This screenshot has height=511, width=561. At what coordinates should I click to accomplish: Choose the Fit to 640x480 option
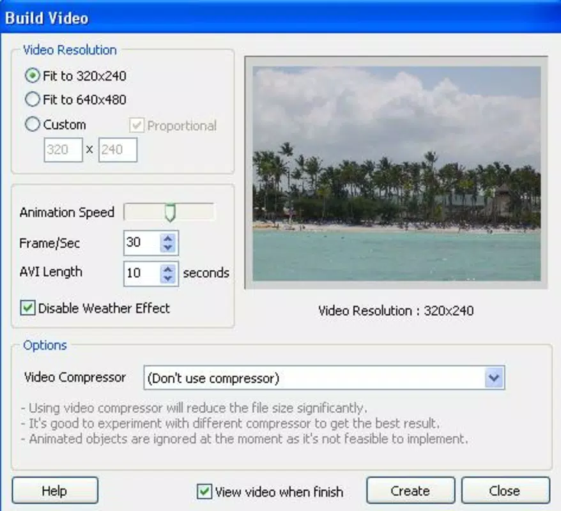point(32,100)
